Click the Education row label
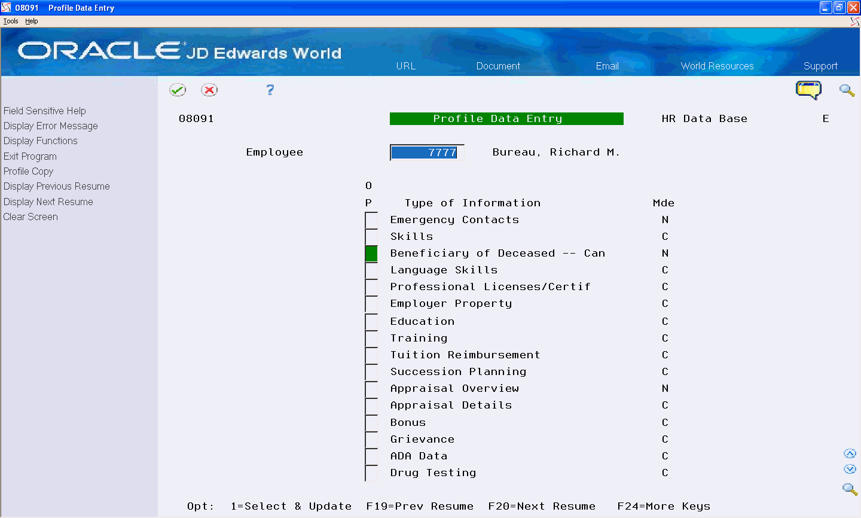This screenshot has width=861, height=518. tap(422, 322)
